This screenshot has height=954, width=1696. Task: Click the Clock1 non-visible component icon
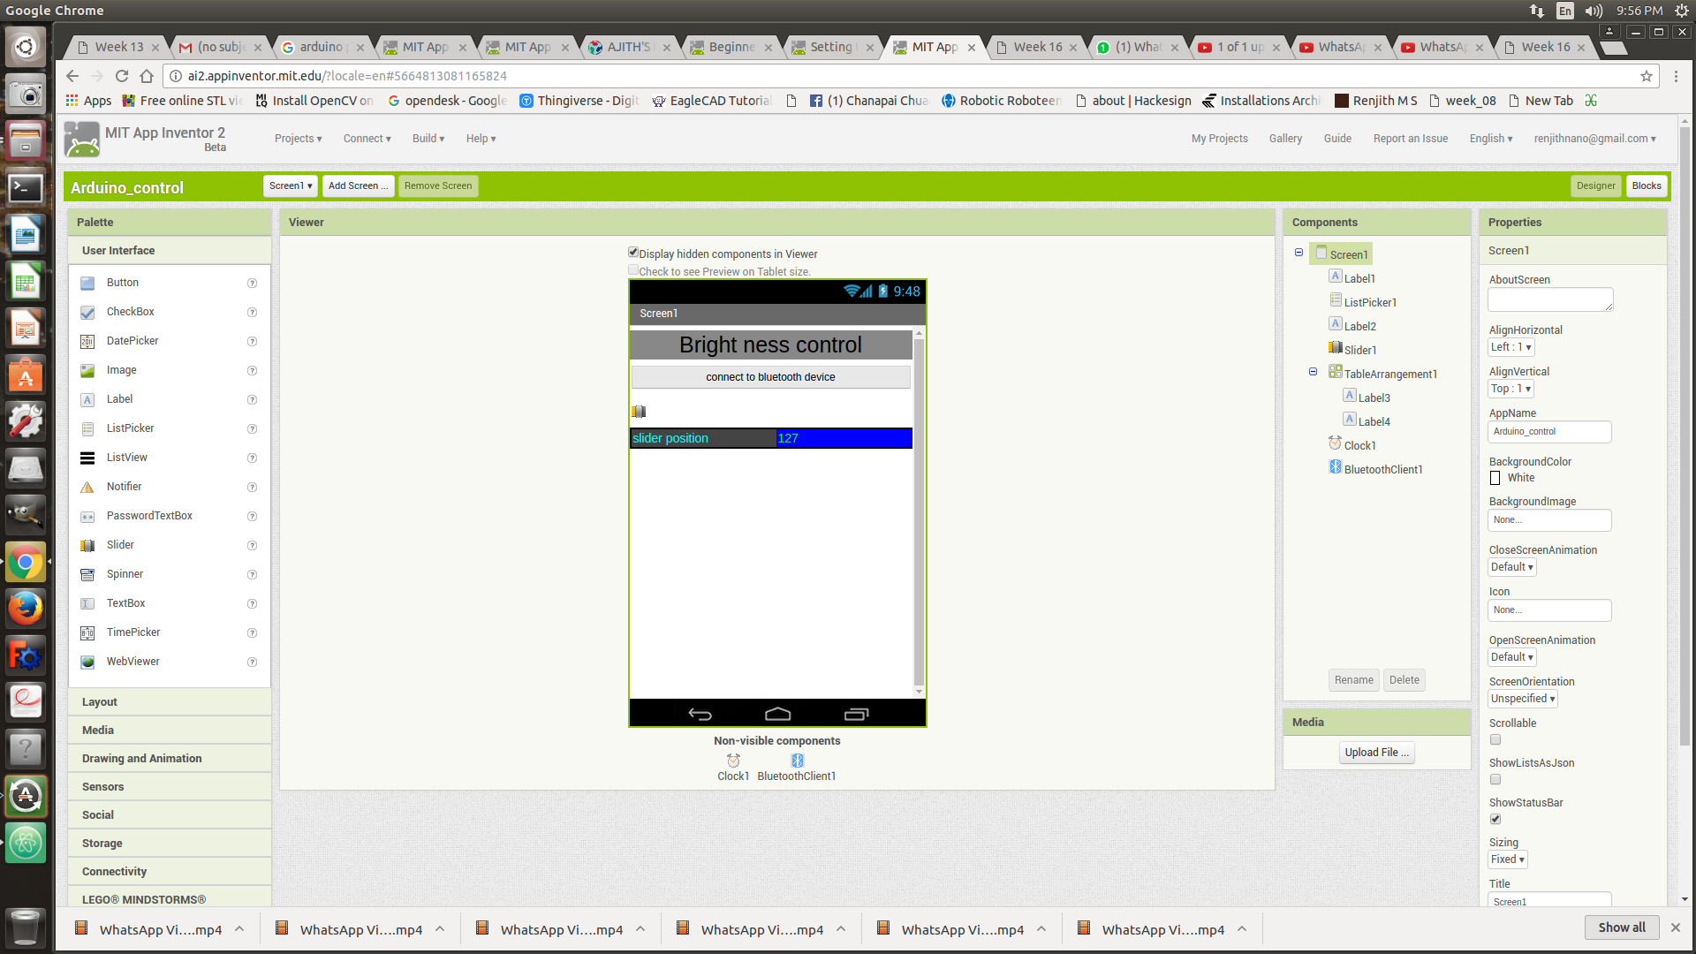coord(733,761)
